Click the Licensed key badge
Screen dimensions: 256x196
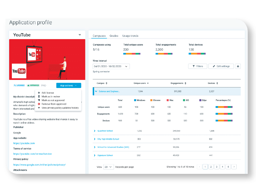click(19, 85)
